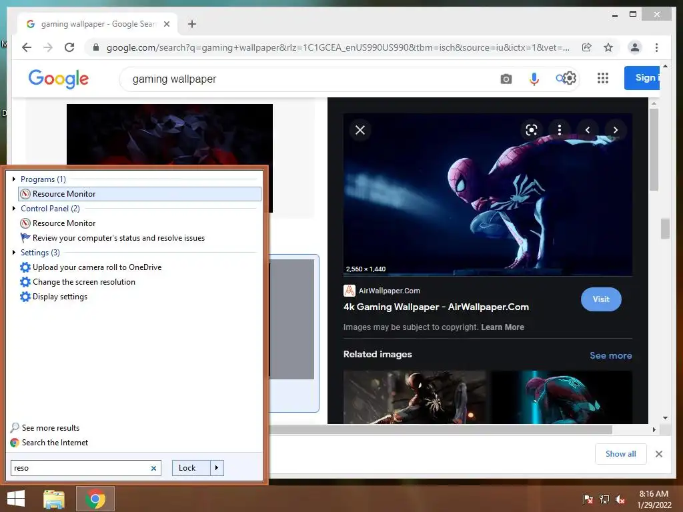This screenshot has height=512, width=683.
Task: Open Chrome's three-dot menu
Action: pos(656,47)
